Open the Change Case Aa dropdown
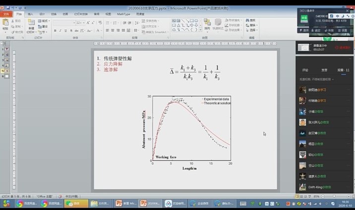This screenshot has height=210, width=355. tap(89, 30)
